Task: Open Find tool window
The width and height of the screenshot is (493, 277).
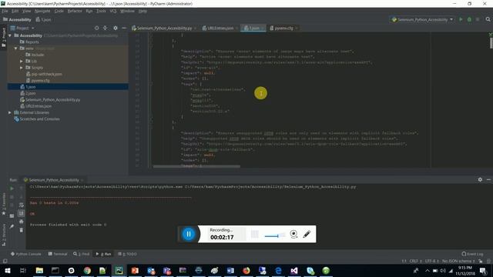Action: click(x=82, y=254)
